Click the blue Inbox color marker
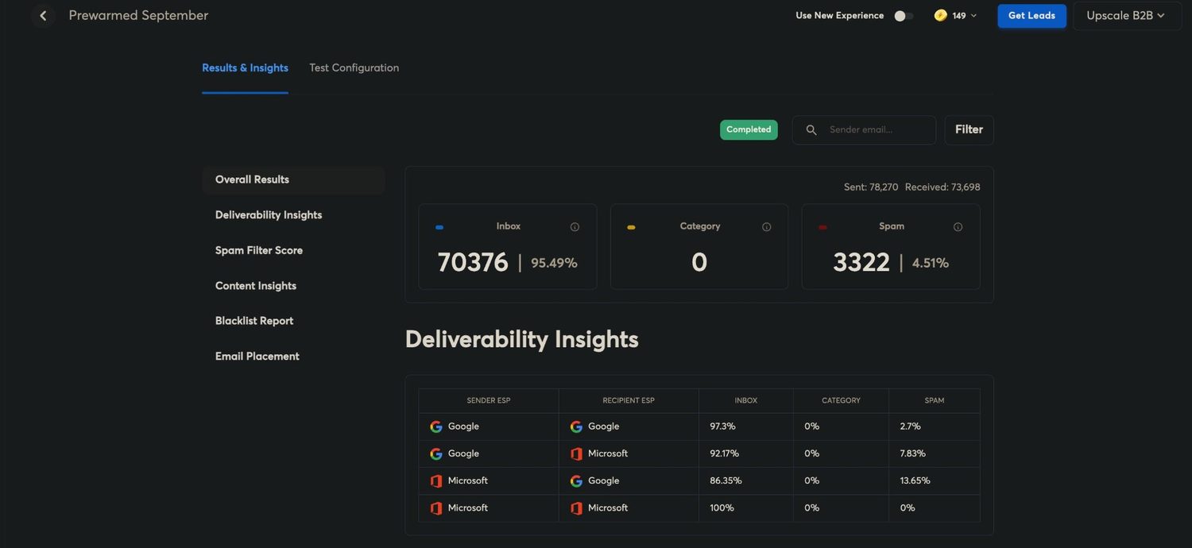This screenshot has height=548, width=1192. tap(439, 228)
